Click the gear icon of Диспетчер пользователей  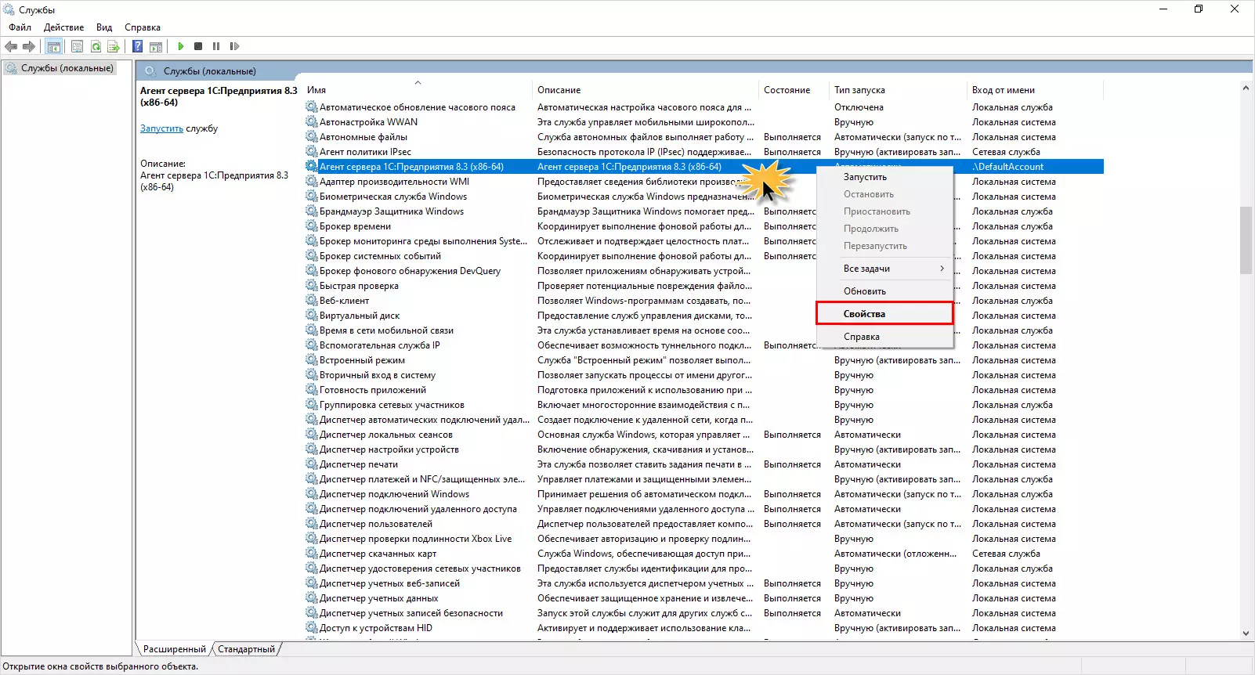[x=312, y=524]
